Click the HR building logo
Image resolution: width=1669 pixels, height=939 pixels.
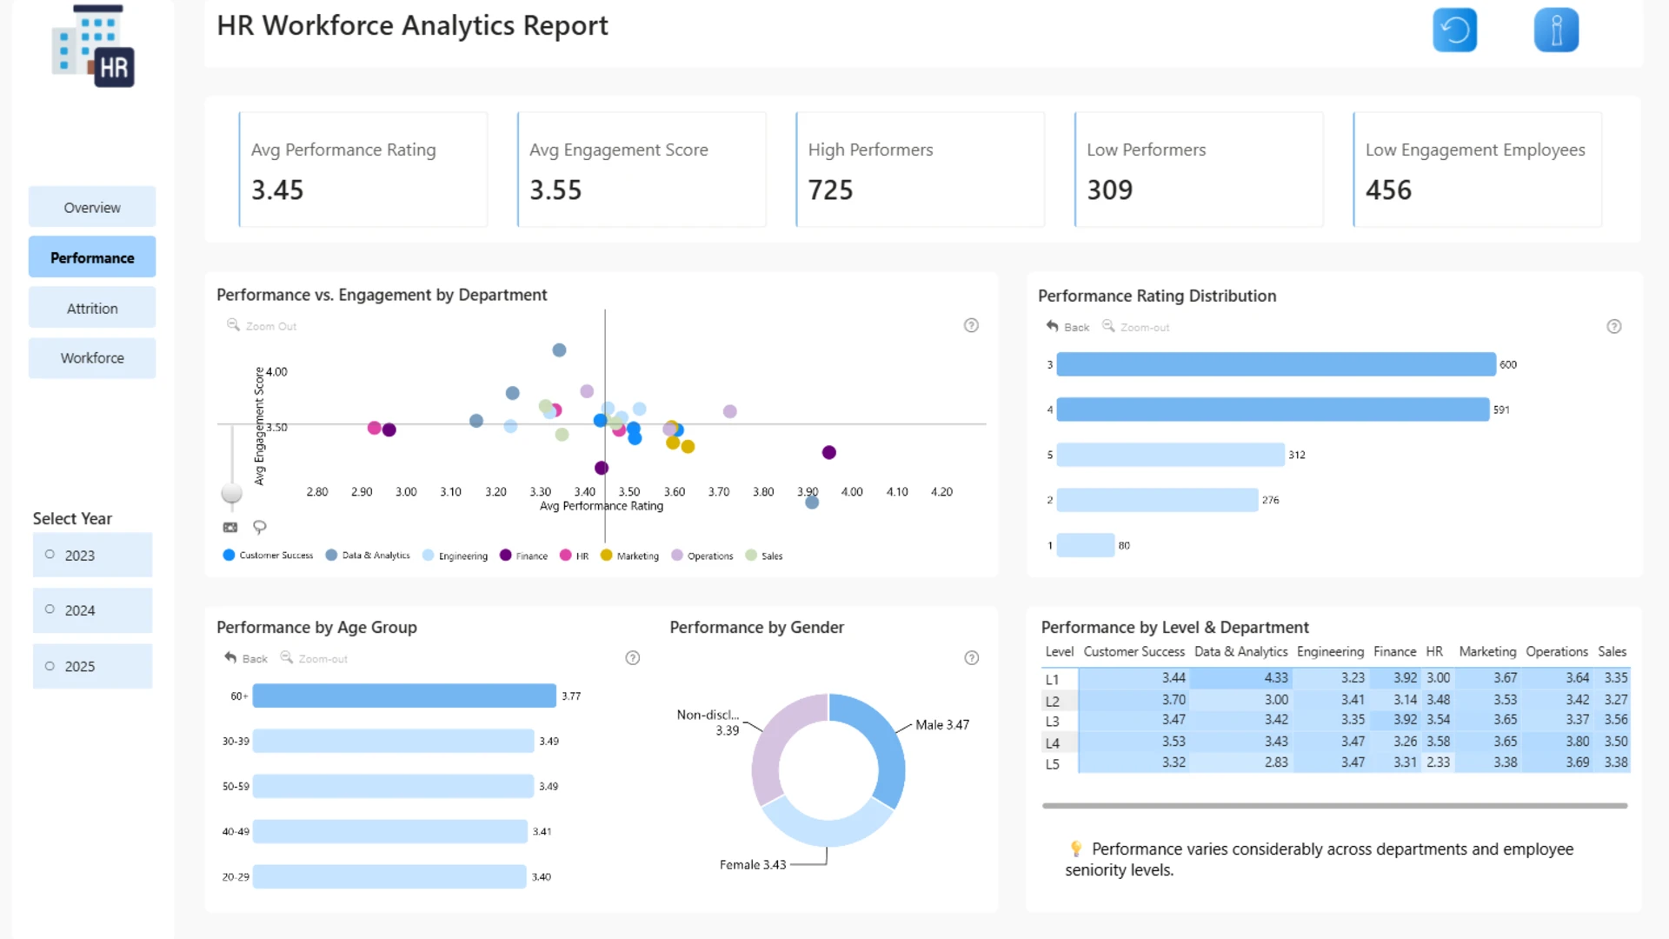click(93, 46)
